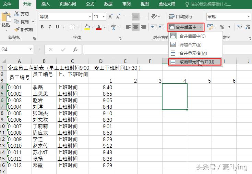The image size is (252, 174).
Task: Choose 取消单元格合并(U) from merge menu
Action: coord(195,62)
